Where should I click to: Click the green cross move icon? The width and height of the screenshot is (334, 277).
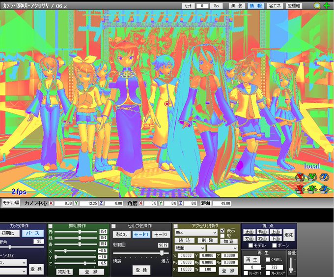(x=327, y=5)
